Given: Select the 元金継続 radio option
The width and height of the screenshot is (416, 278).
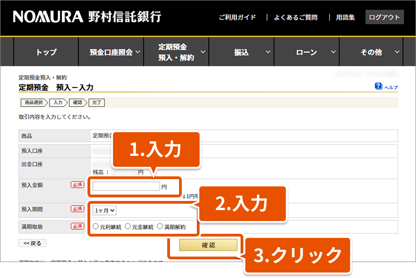Looking at the screenshot, I should [x=128, y=227].
